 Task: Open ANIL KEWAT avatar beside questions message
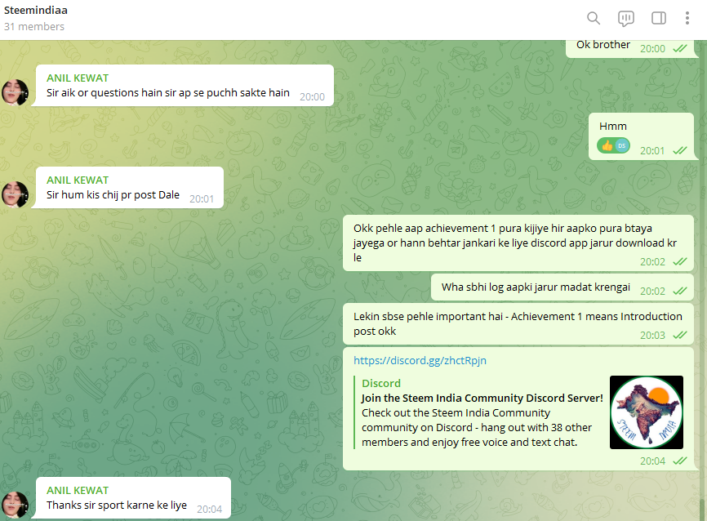click(x=15, y=92)
